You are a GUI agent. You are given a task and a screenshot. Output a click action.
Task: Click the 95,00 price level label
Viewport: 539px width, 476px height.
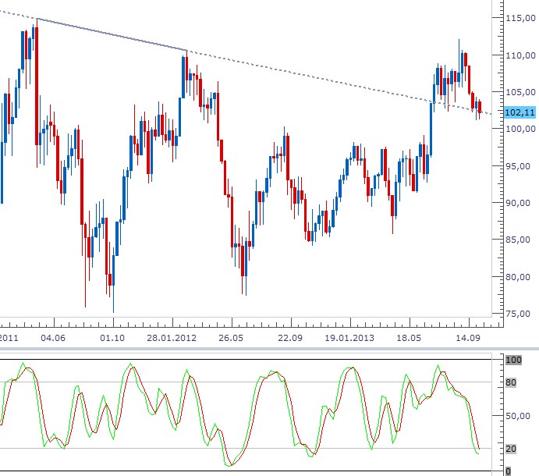coord(519,166)
